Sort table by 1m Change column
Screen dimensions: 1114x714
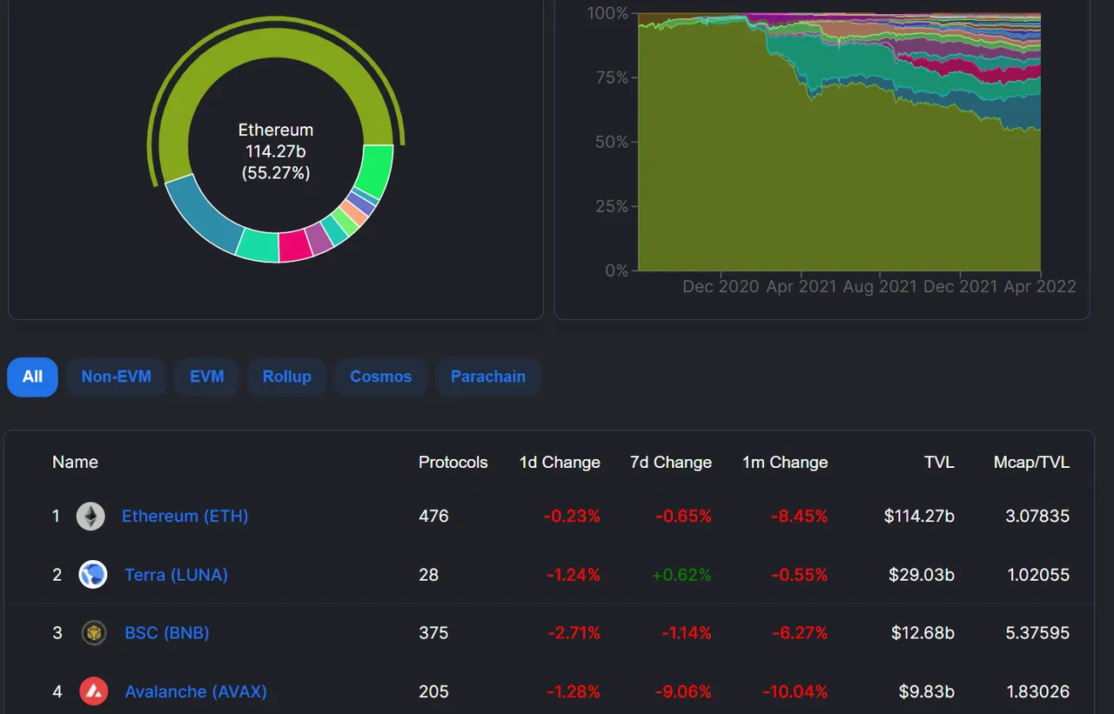coord(785,462)
